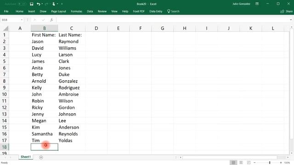Select column G header

(x=162, y=28)
